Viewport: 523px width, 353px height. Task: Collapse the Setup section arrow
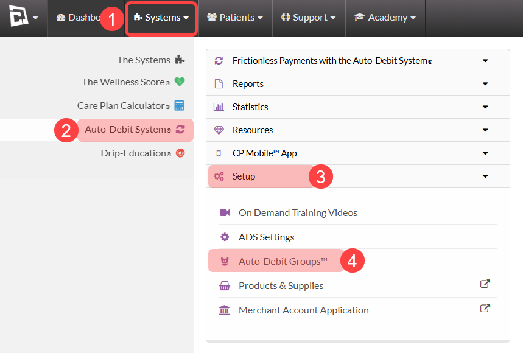coord(485,177)
